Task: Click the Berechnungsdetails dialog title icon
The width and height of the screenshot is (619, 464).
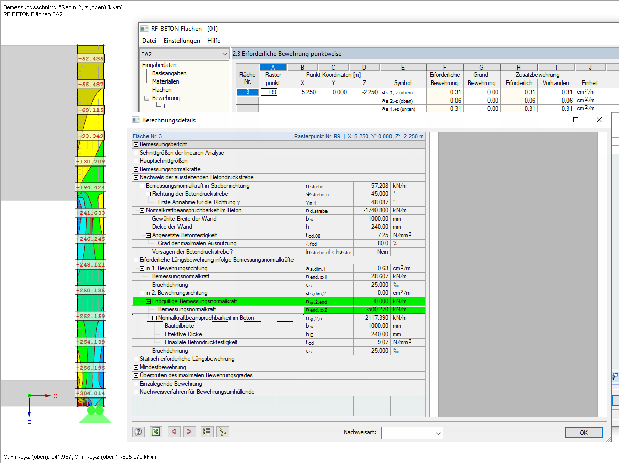Action: click(136, 120)
